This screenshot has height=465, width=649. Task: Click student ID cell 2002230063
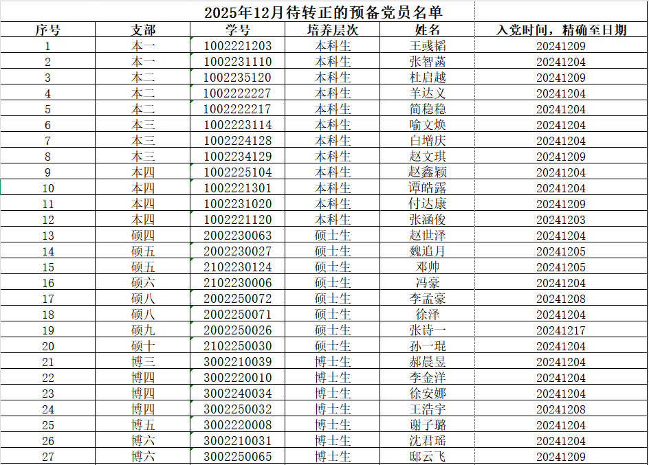(x=238, y=236)
